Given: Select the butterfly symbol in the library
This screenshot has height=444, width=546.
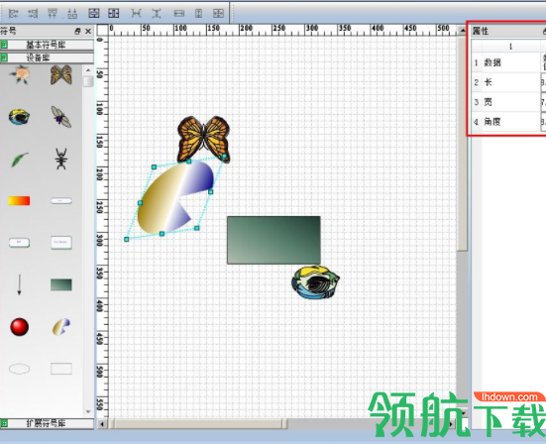Looking at the screenshot, I should 61,74.
